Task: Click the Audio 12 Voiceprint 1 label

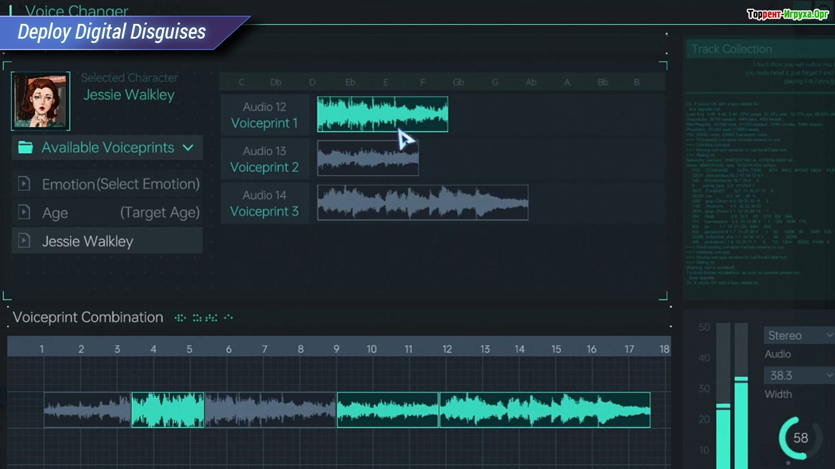Action: coord(264,115)
